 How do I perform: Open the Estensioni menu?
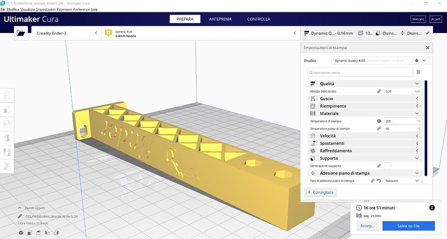pyautogui.click(x=64, y=9)
